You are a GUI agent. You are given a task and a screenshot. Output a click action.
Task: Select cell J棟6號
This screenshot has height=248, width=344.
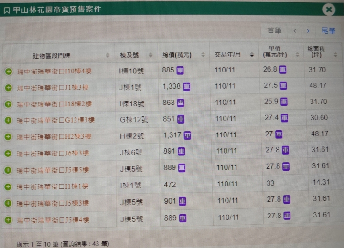pos(131,153)
